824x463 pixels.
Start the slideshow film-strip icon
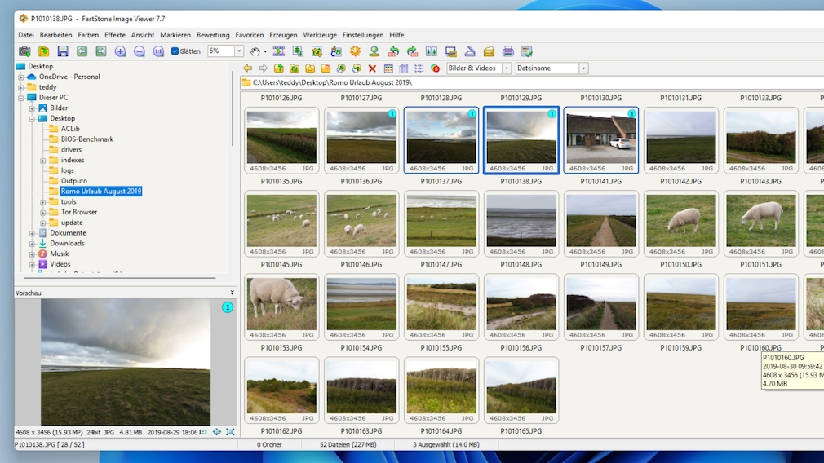tap(279, 51)
